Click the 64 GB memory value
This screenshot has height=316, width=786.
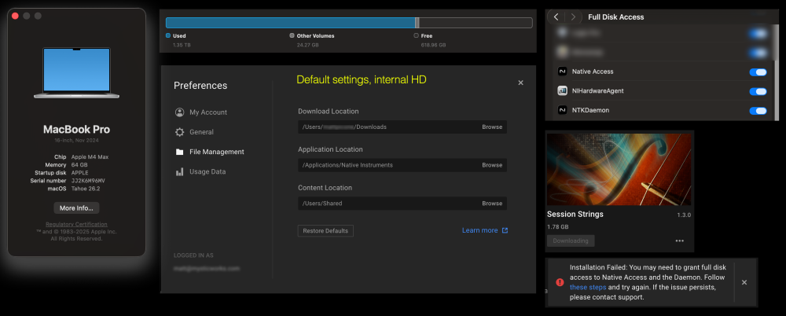click(79, 165)
